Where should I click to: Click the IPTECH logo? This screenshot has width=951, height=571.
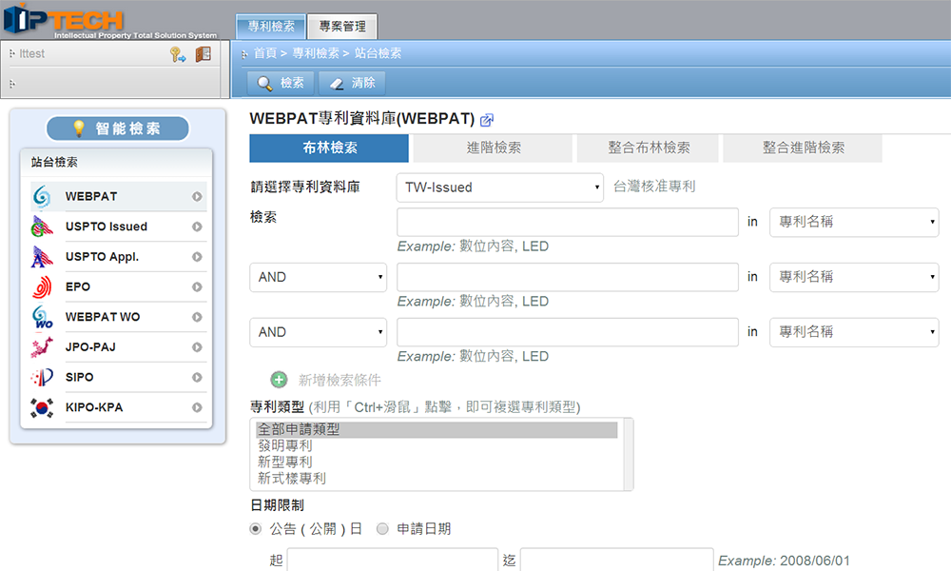coord(110,21)
